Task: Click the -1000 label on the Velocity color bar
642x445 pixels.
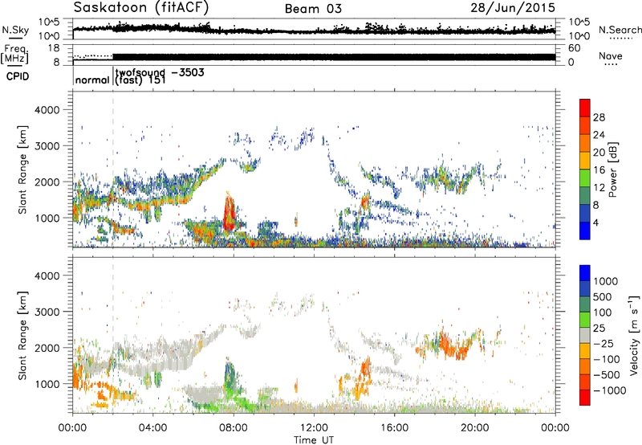Action: tap(610, 390)
